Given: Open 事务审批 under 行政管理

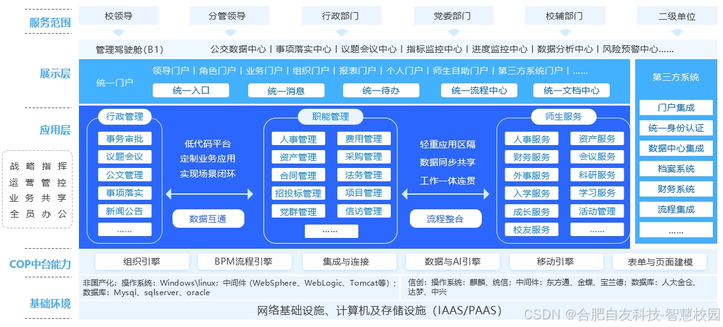Looking at the screenshot, I should coord(125,138).
